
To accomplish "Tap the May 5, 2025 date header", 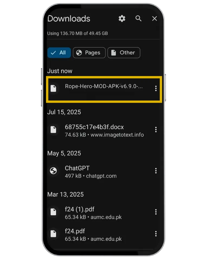I will [64, 153].
